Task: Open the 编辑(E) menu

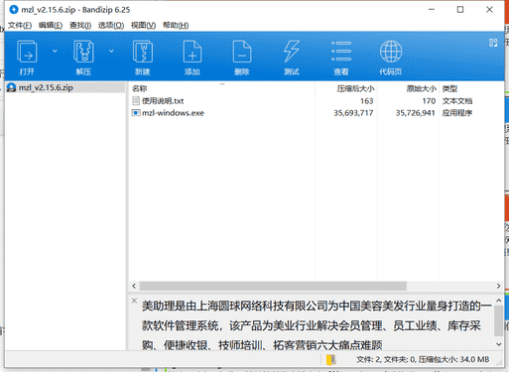Action: tap(51, 25)
